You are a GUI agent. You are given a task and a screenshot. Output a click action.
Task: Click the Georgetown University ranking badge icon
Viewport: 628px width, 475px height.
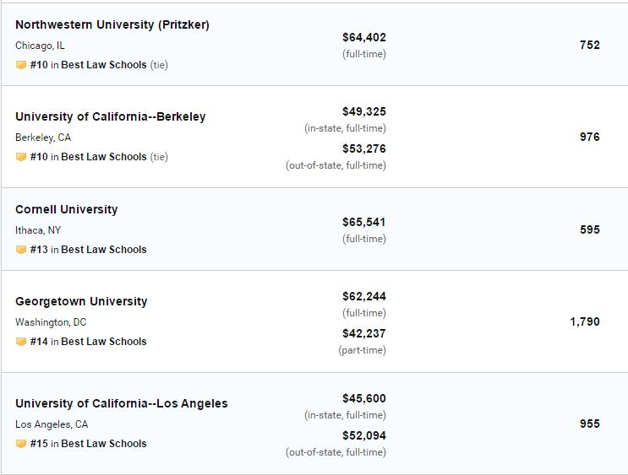point(21,342)
